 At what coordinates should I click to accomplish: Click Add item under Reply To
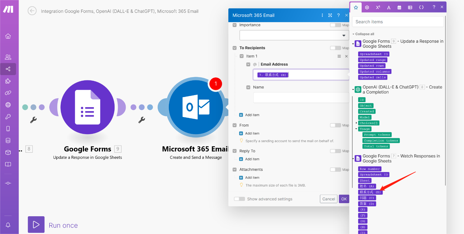[249, 159]
